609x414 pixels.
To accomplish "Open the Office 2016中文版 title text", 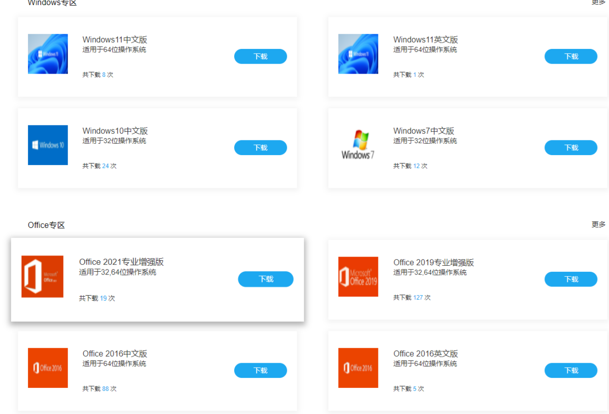I will coord(115,354).
